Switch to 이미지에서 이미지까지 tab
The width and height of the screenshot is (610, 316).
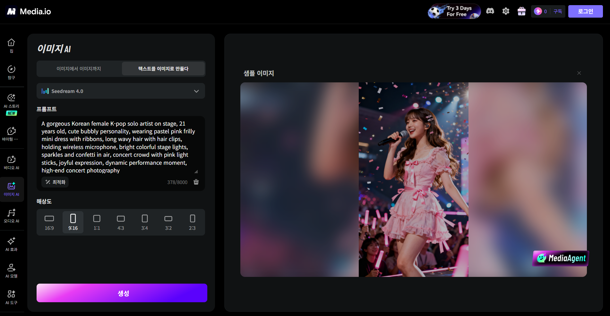(x=79, y=69)
